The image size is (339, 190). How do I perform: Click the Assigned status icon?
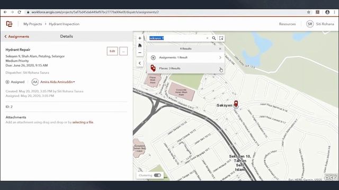pos(7,82)
